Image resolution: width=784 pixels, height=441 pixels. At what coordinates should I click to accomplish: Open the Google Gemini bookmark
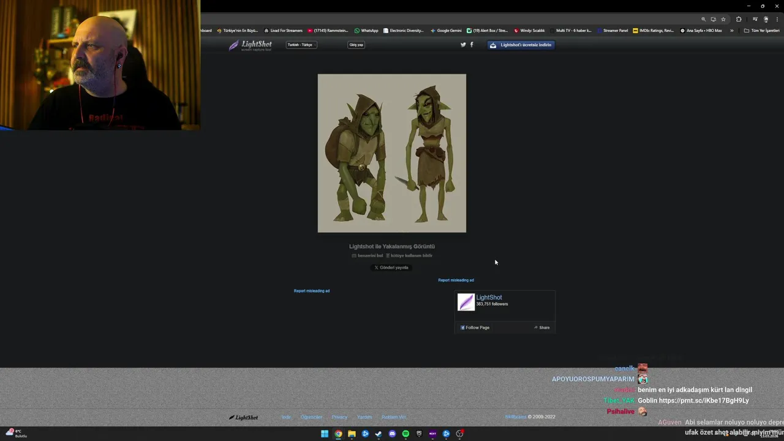pos(446,31)
